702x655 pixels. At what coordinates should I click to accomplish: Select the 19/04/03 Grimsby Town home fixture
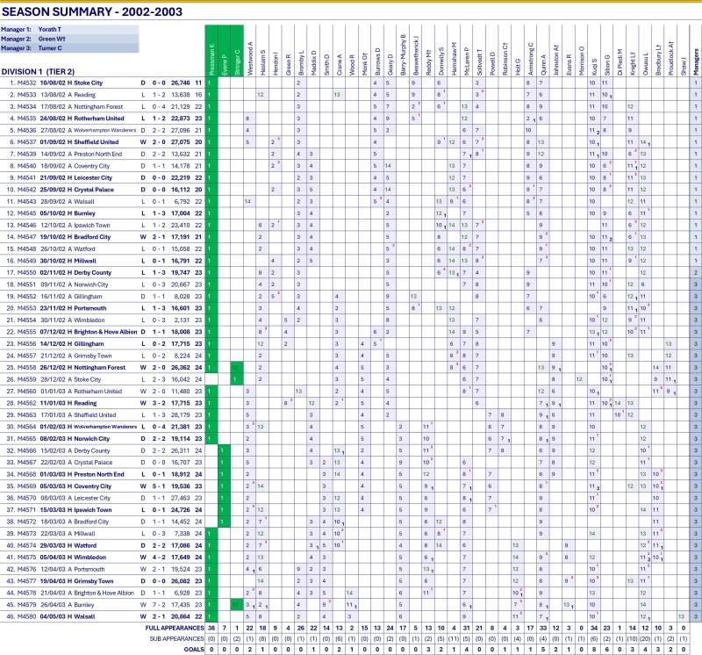coord(103,581)
